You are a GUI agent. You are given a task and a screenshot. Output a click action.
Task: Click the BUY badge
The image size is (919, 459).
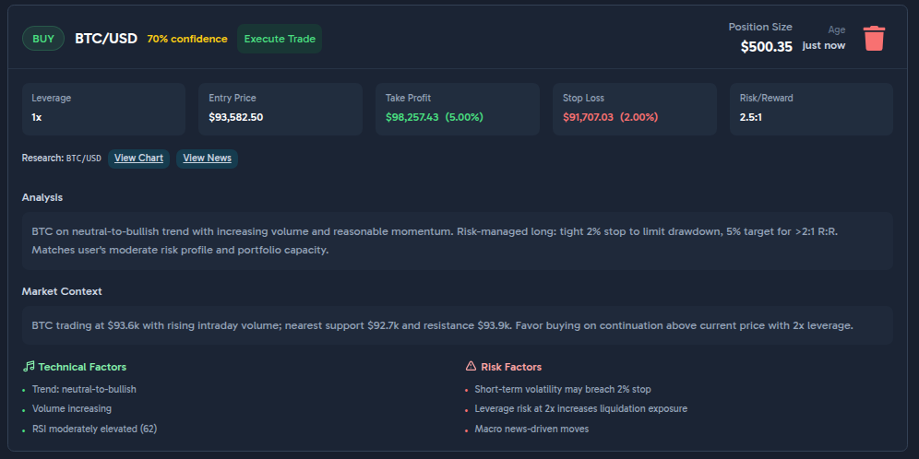43,39
